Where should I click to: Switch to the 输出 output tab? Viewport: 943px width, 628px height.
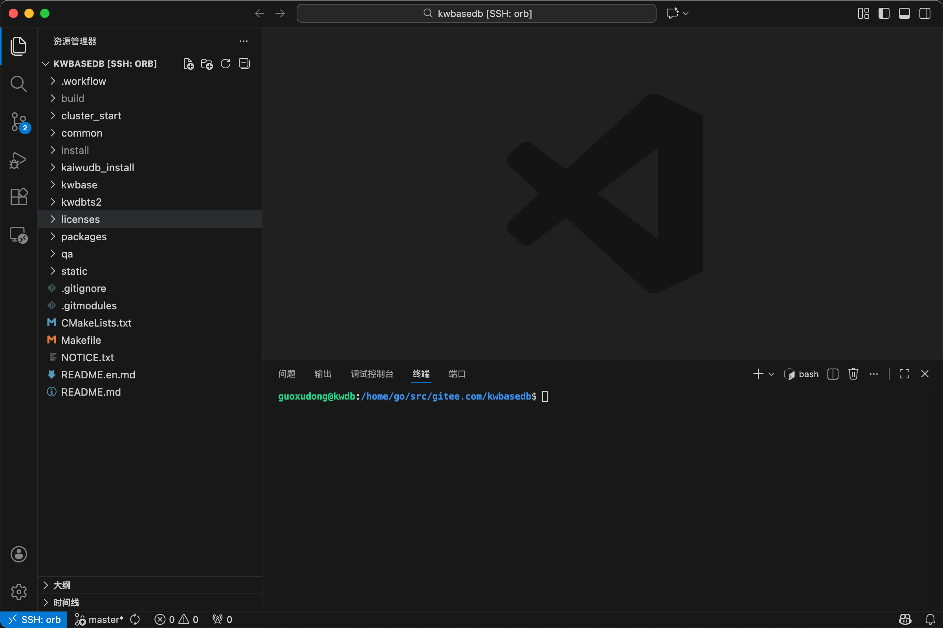pos(323,374)
